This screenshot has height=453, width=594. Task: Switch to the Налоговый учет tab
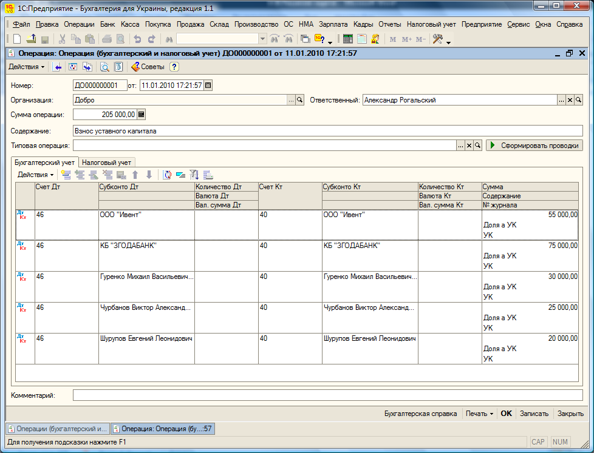pyautogui.click(x=106, y=163)
